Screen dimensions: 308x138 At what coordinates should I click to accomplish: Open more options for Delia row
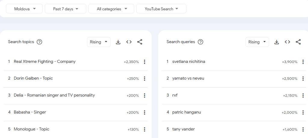145,95
